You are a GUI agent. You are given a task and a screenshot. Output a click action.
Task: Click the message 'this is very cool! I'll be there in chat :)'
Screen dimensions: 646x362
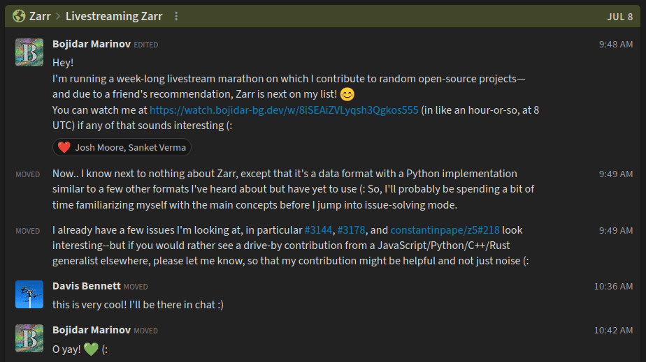[138, 305]
